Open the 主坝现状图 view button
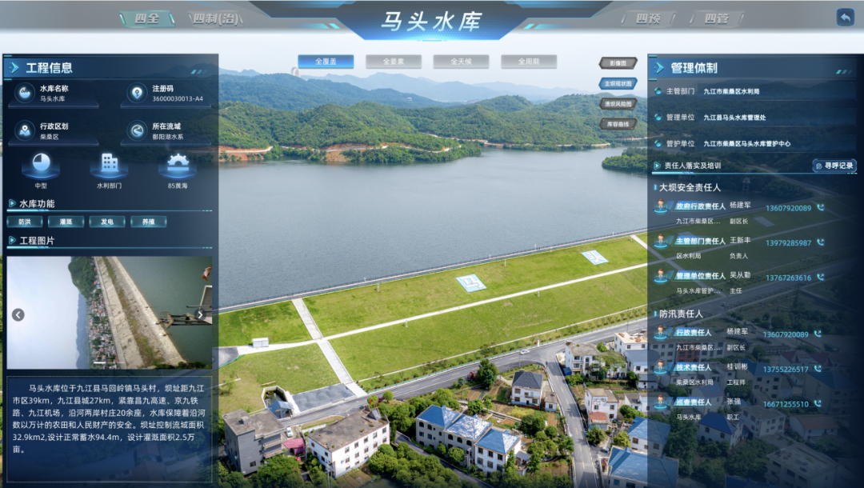The height and width of the screenshot is (488, 864). pos(618,84)
